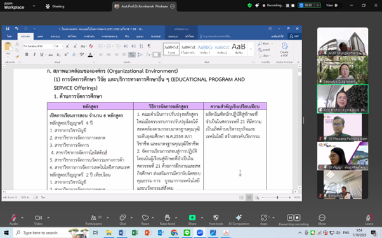Viewport: 382px width, 238px height.
Task: Open the meeting timer dropdown
Action: click(x=318, y=5)
